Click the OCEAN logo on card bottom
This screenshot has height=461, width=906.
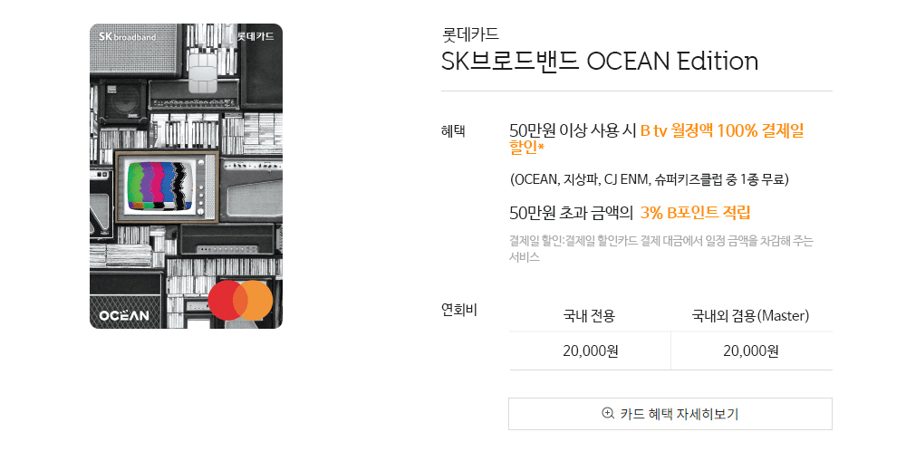pyautogui.click(x=125, y=315)
